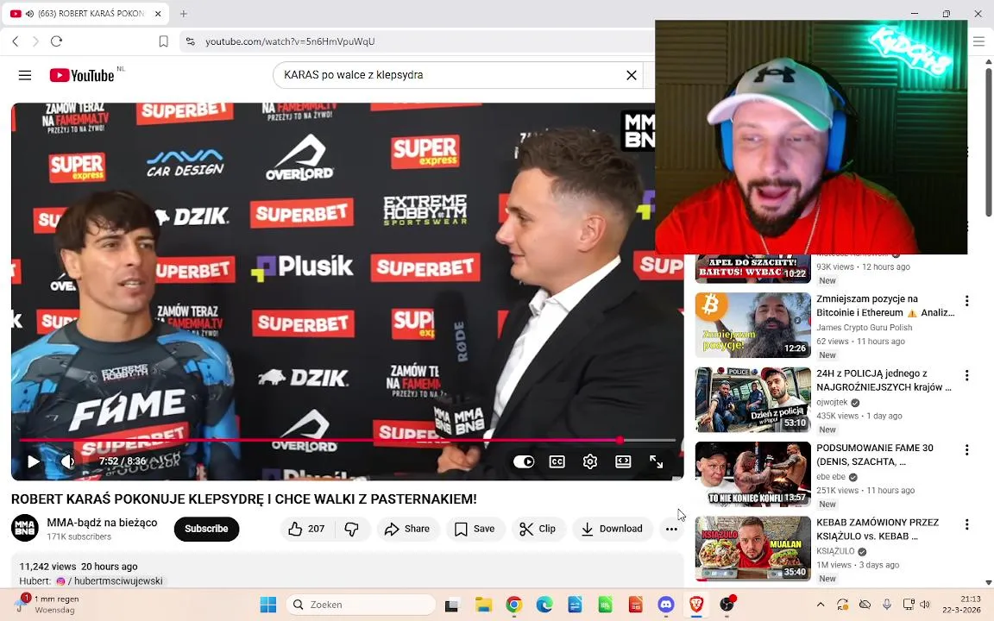This screenshot has width=994, height=621.
Task: Open Microsoft Edge from the taskbar
Action: coord(544,605)
